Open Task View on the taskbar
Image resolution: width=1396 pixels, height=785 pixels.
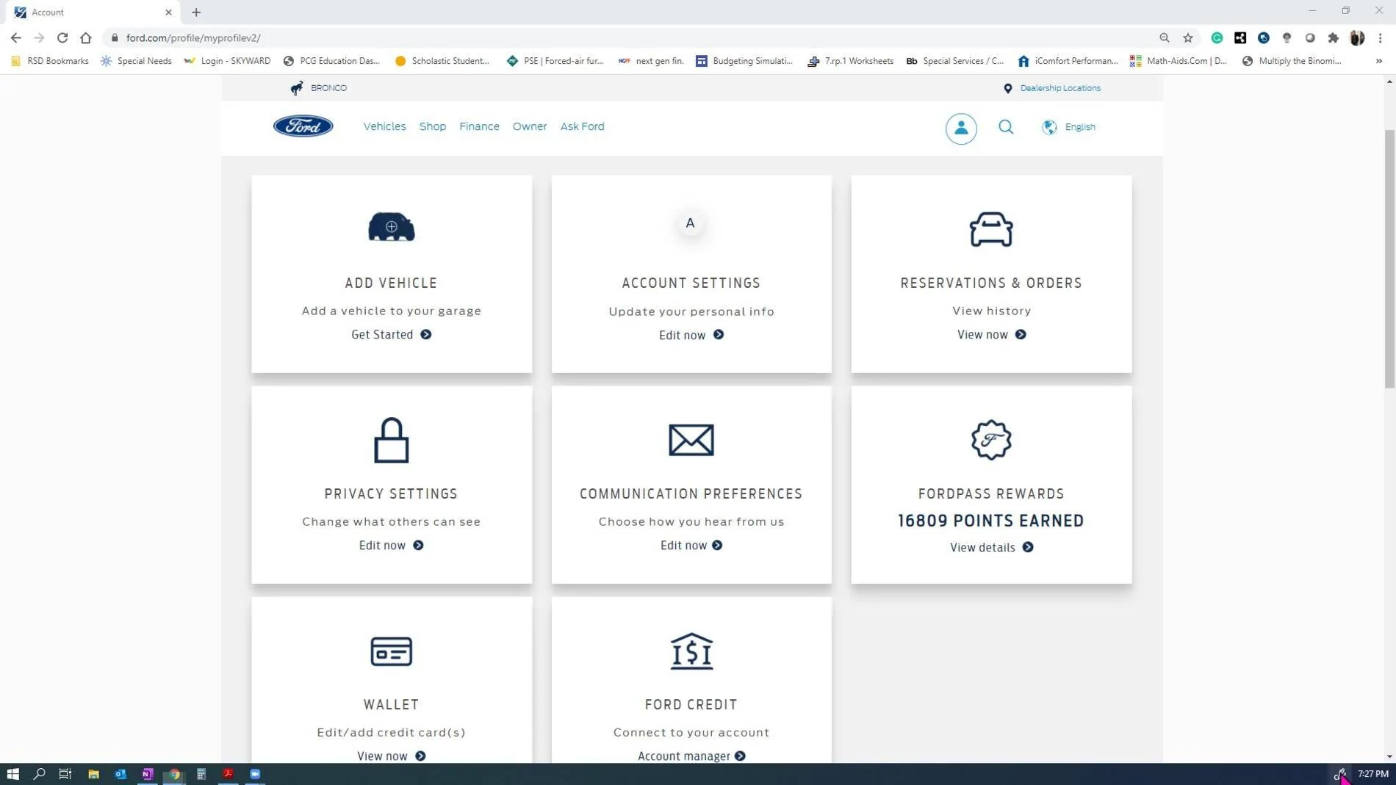pos(65,774)
